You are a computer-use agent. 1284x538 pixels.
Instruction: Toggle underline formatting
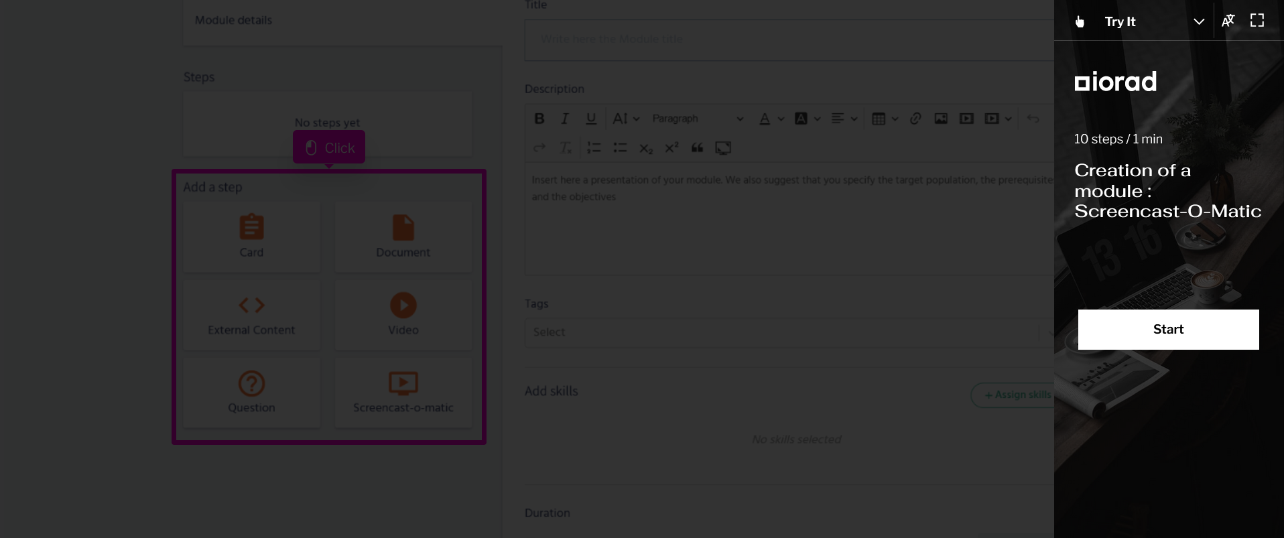coord(590,119)
